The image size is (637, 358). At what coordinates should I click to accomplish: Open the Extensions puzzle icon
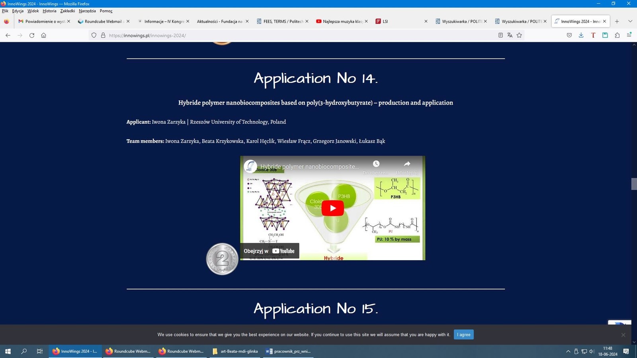point(617,35)
